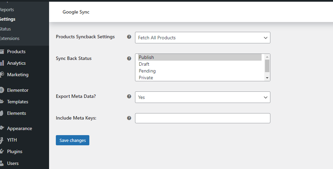Go to Elementor menu label

pyautogui.click(x=18, y=90)
